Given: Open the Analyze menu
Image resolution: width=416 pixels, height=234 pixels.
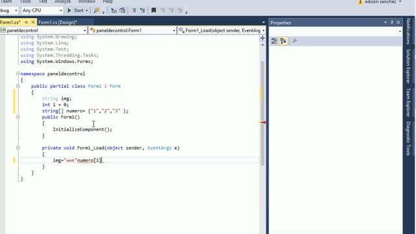Looking at the screenshot, I should 62,1.
